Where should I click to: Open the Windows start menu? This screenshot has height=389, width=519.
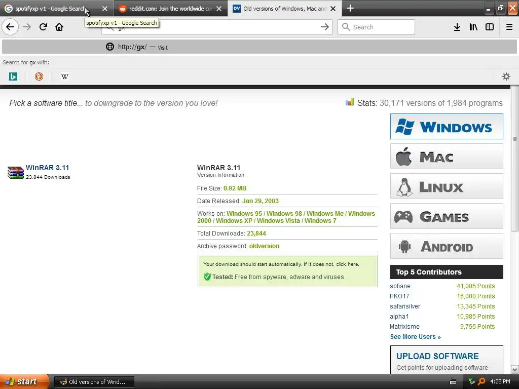(x=24, y=381)
